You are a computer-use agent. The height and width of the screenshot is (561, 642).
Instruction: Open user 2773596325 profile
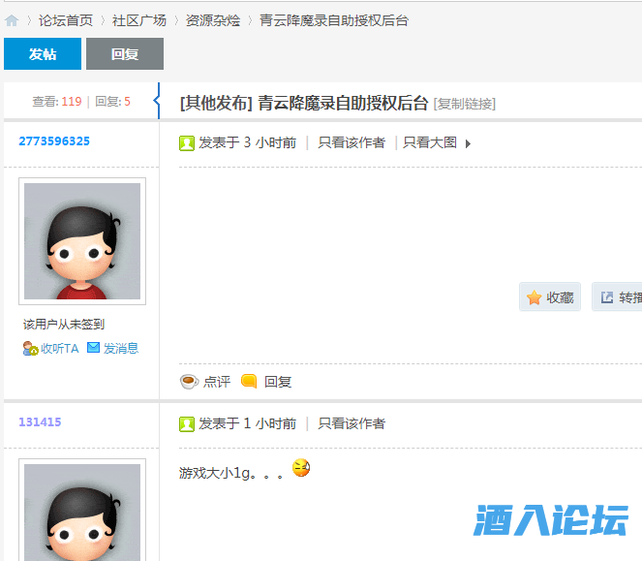click(x=54, y=141)
